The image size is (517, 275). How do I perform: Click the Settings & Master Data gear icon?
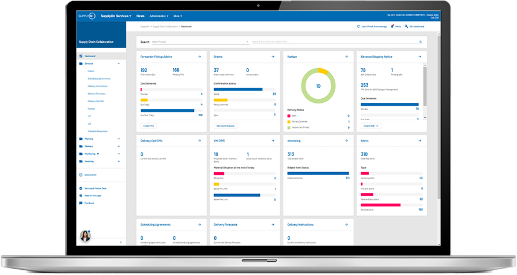coord(81,188)
